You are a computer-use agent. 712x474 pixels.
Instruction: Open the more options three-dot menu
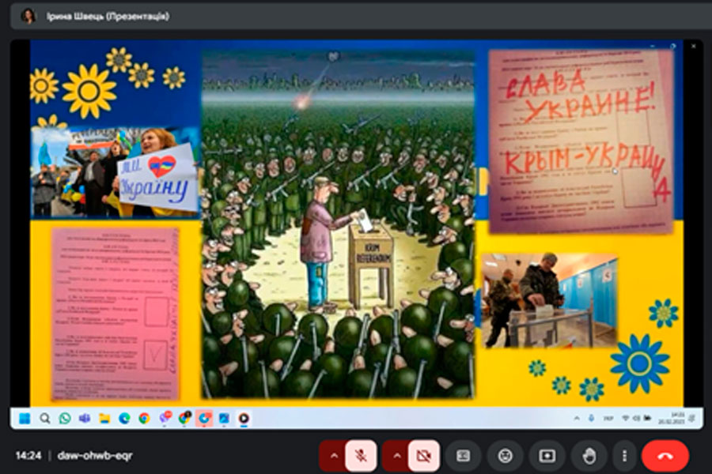coord(625,456)
